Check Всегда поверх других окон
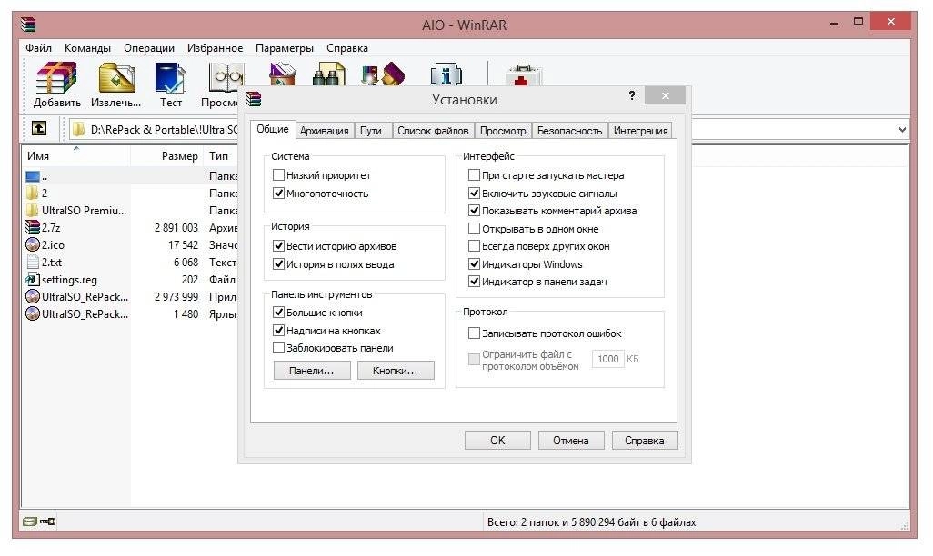Image resolution: width=933 pixels, height=556 pixels. pos(475,245)
